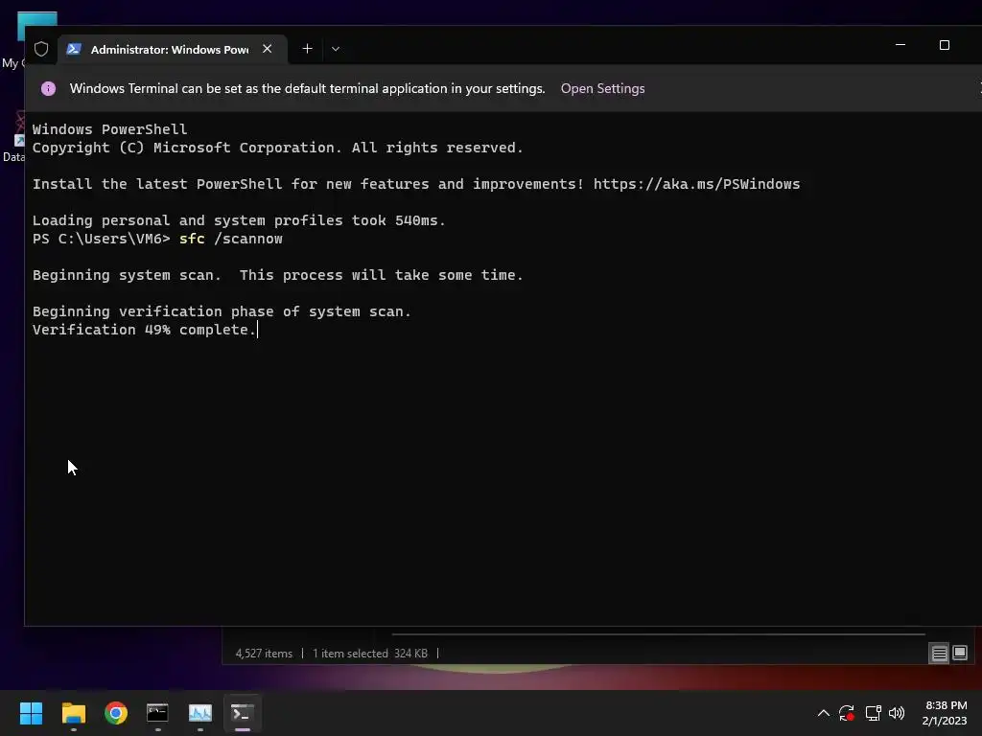982x736 pixels.
Task: Open volume control speaker icon
Action: pyautogui.click(x=897, y=713)
